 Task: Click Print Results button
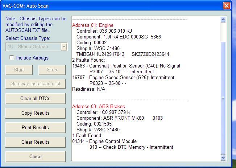pyautogui.click(x=36, y=127)
